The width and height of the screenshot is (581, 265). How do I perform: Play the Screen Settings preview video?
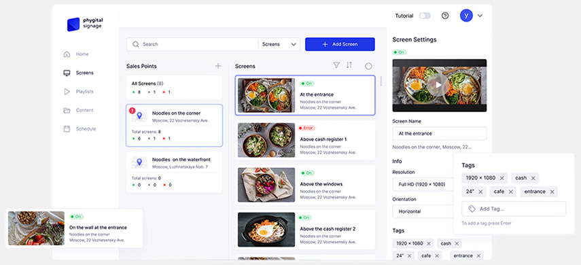[438, 85]
